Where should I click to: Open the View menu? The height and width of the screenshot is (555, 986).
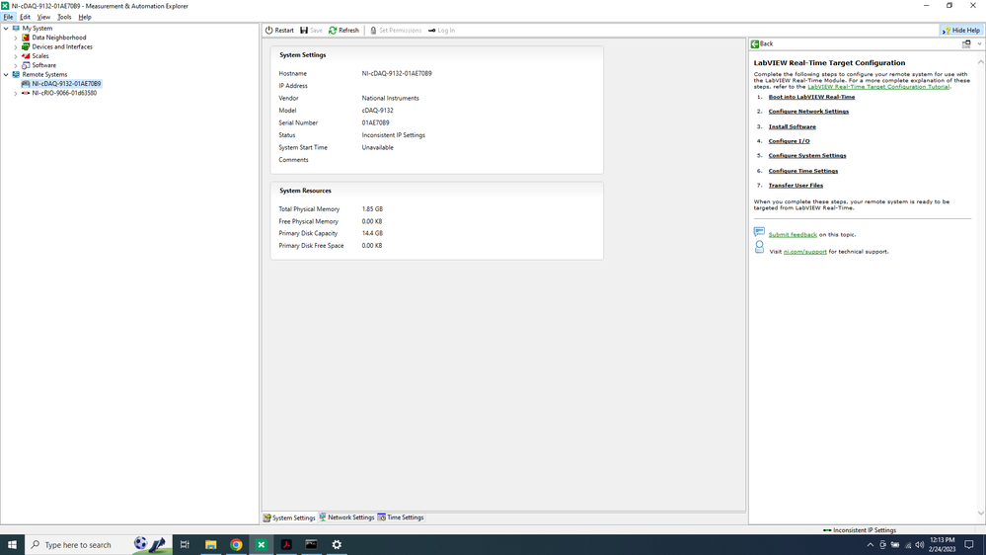(x=43, y=17)
